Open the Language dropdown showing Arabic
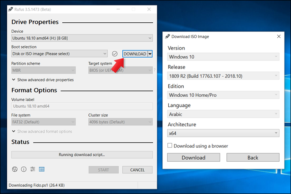Screen dimensions: 291x194 click(223, 114)
